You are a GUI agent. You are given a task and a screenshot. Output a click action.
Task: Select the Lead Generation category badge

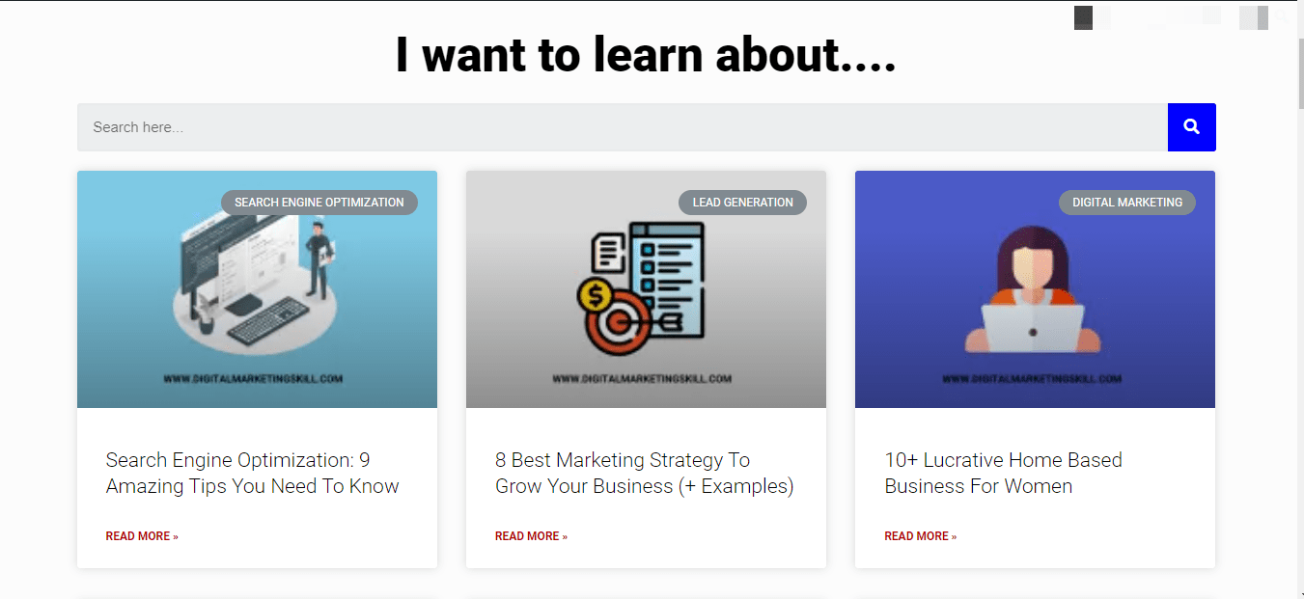click(742, 203)
